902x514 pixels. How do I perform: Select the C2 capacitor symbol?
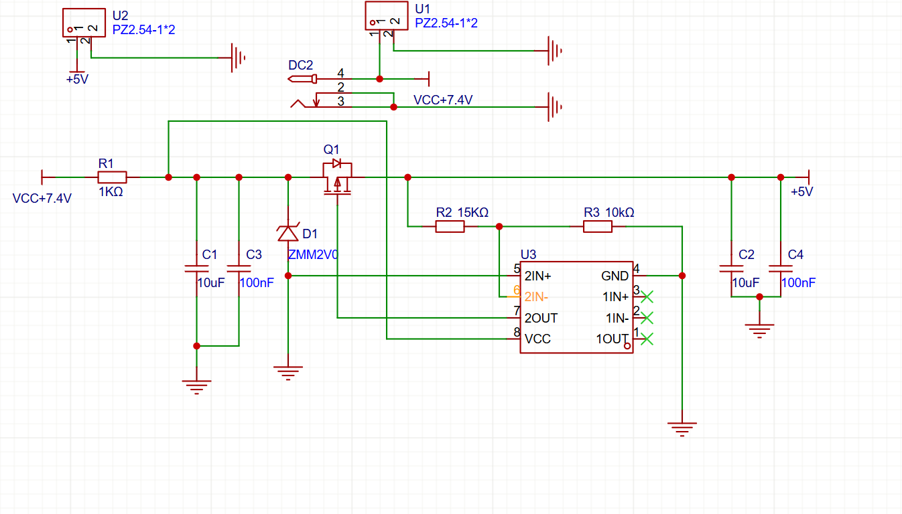coord(731,268)
